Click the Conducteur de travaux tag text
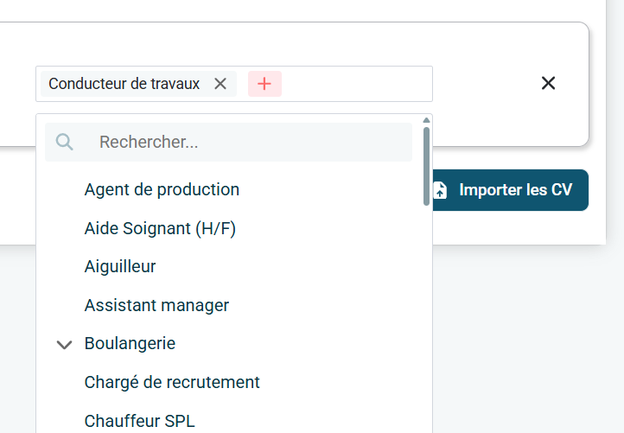 click(124, 84)
